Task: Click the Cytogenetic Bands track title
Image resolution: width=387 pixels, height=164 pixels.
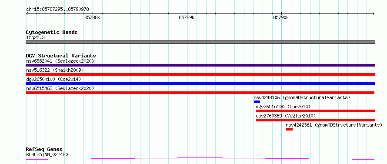Action: (52, 32)
